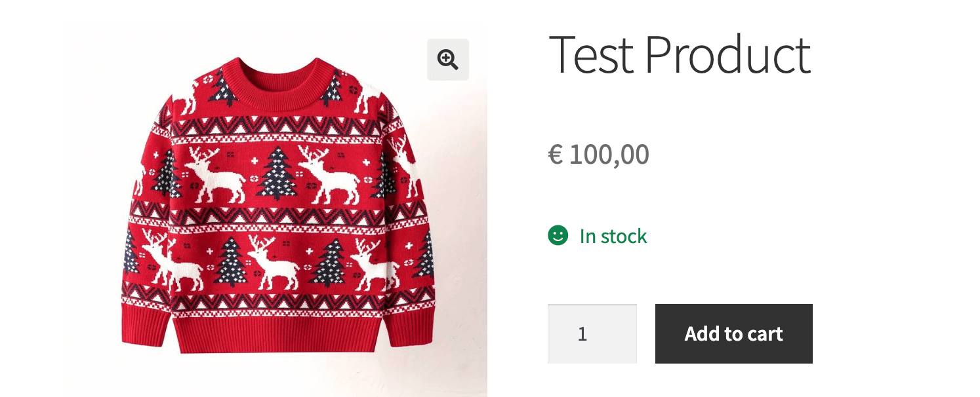980x397 pixels.
Task: Open the product image zoom magnifier
Action: pyautogui.click(x=448, y=60)
